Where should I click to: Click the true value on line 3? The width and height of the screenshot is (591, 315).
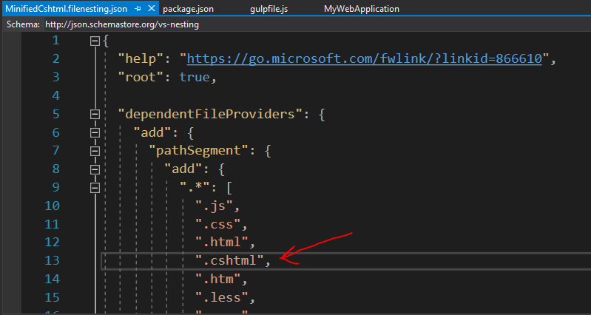194,77
